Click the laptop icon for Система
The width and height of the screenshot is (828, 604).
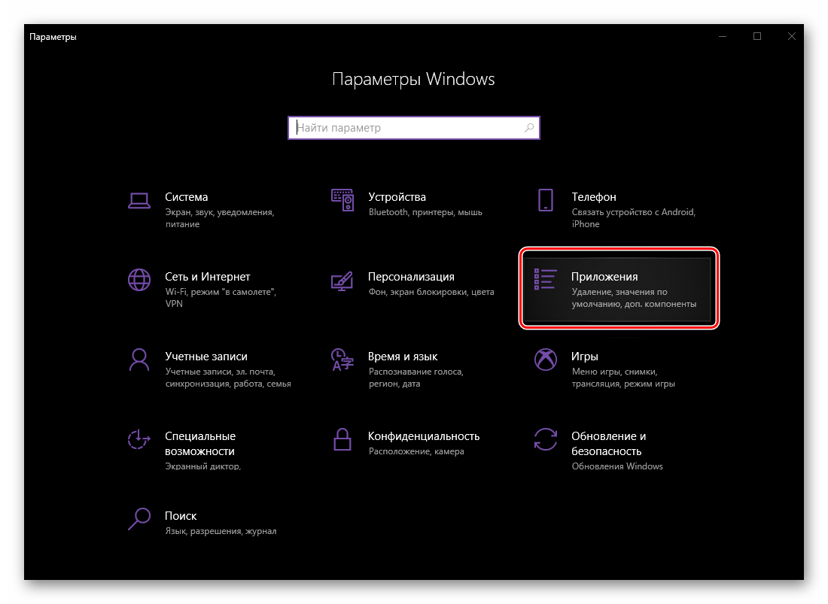(139, 200)
